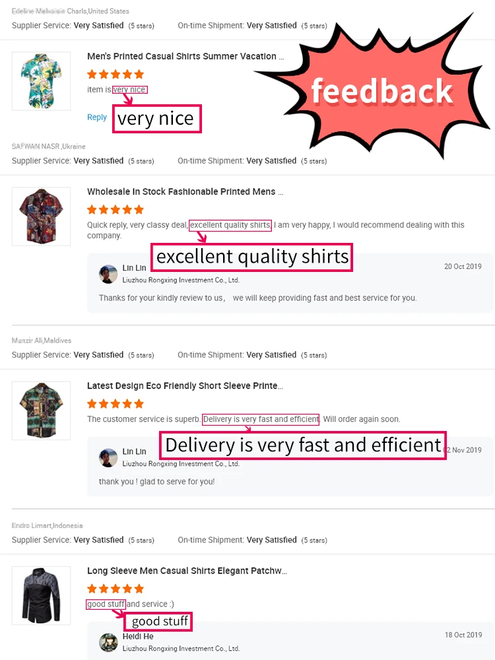The height and width of the screenshot is (660, 495).
Task: Open Latest Design Eco Friendly Short Sleeve title
Action: pyautogui.click(x=185, y=385)
